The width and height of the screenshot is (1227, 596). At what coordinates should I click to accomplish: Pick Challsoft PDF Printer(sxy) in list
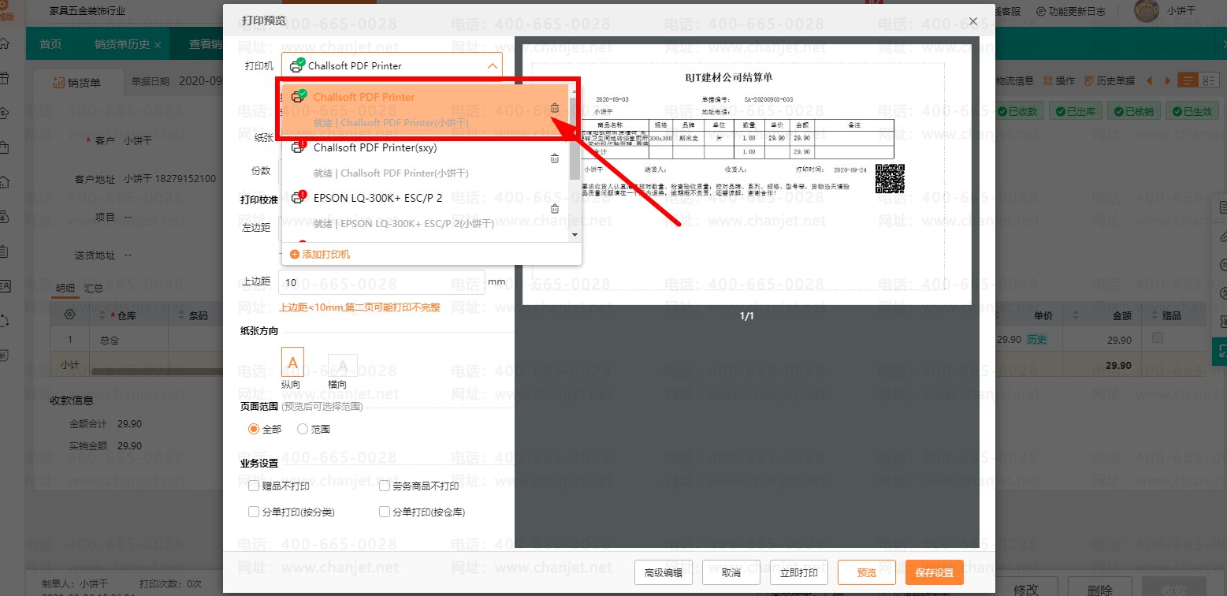click(x=374, y=147)
